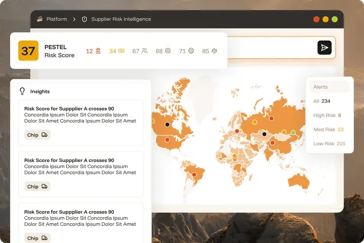Click the breadcrumb chevron after Platform

(74, 19)
